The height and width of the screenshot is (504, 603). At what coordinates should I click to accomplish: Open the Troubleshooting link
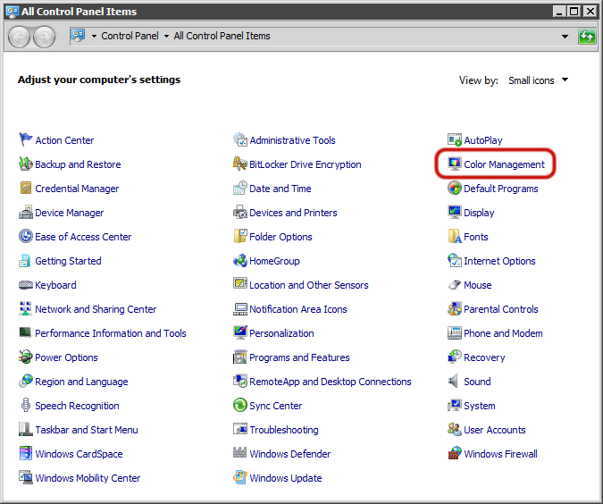284,430
